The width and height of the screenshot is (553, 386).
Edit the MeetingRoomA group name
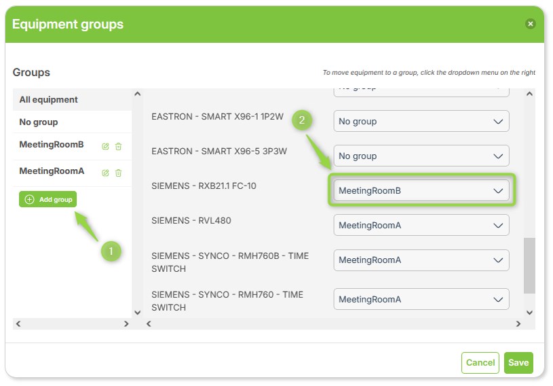(105, 173)
